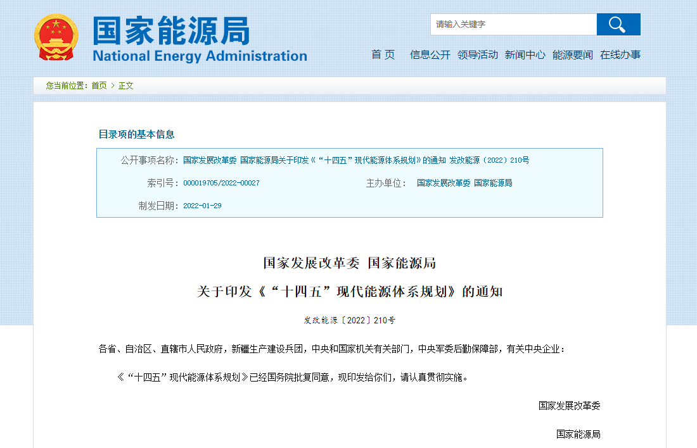Click 正文 in the breadcrumb
The width and height of the screenshot is (697, 448).
point(126,85)
